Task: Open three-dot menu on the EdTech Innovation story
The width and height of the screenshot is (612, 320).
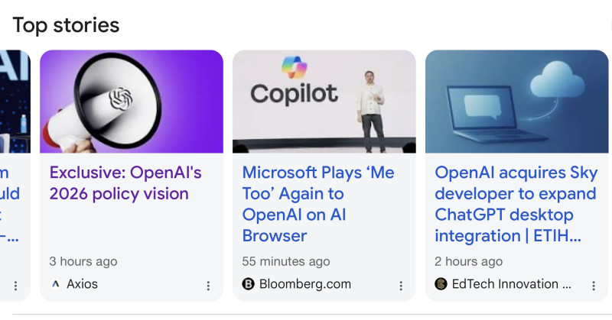Action: pos(594,286)
